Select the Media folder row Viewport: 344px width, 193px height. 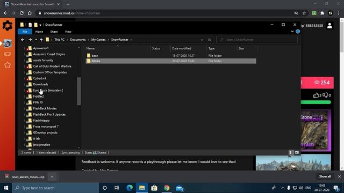click(171, 61)
